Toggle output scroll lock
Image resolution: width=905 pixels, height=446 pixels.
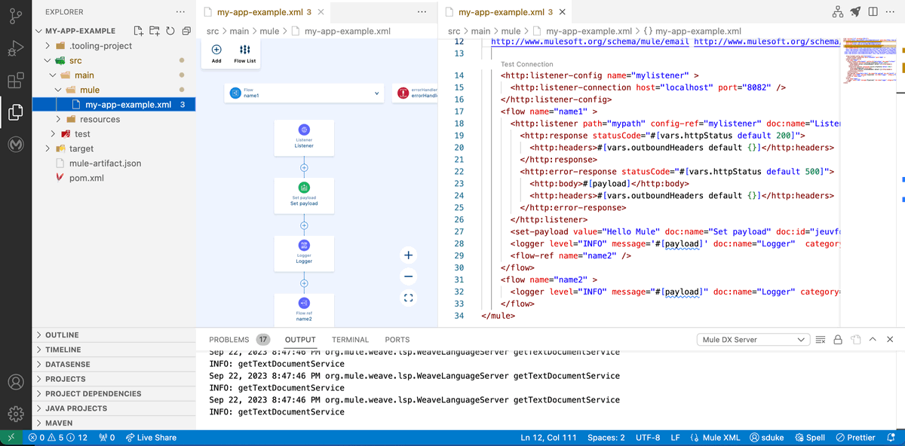click(838, 340)
